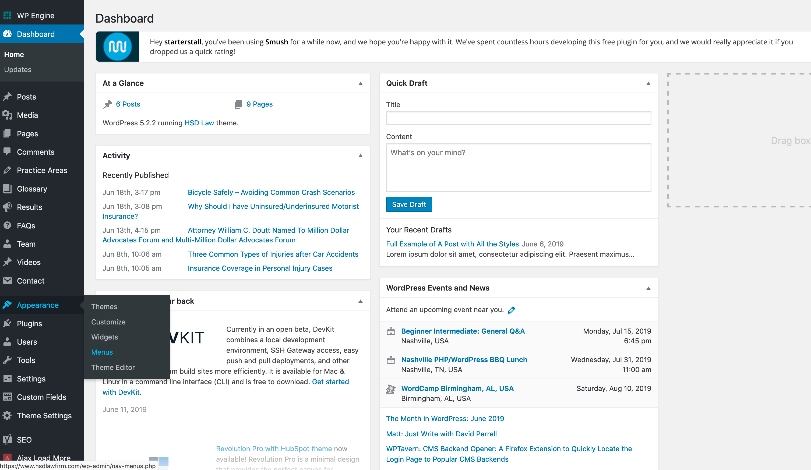Open Bicycle Safely post link

click(271, 192)
